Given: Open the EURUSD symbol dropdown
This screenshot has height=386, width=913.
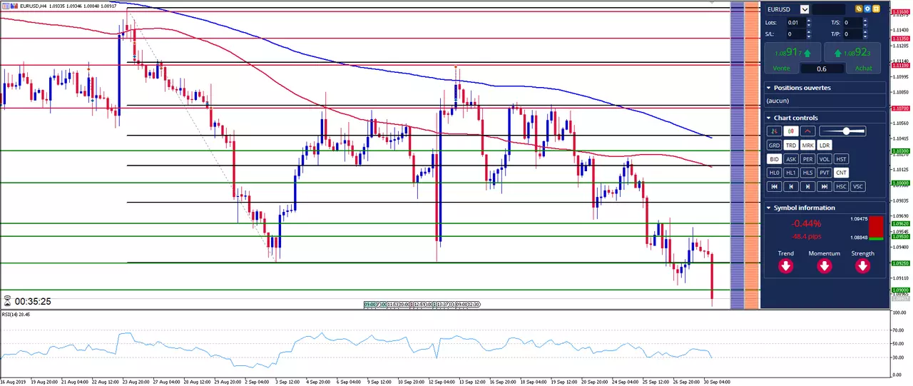Looking at the screenshot, I should (805, 9).
